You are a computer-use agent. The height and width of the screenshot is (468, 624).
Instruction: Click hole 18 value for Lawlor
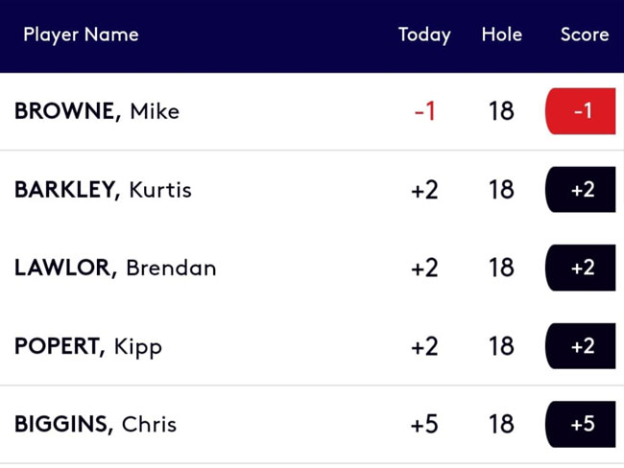click(x=501, y=268)
